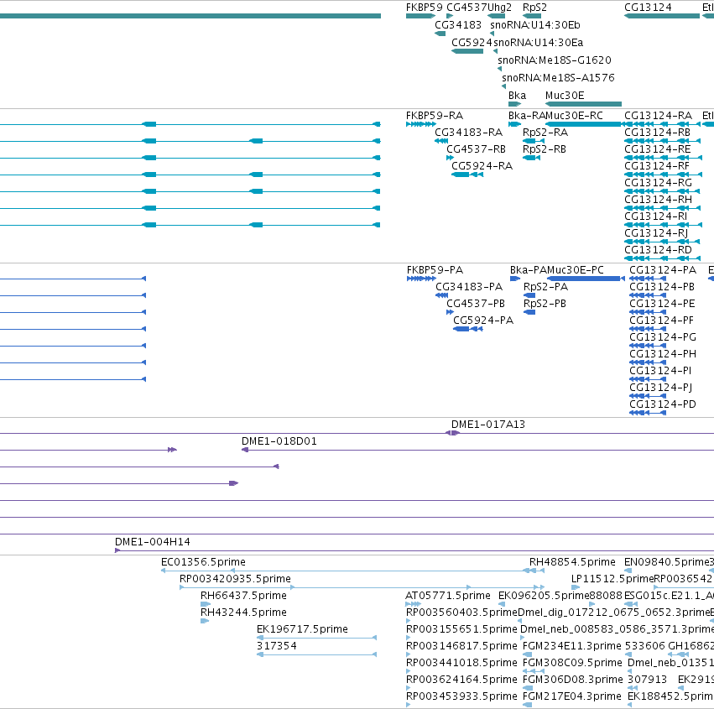Screen dimensions: 714x709
Task: Select the CG13124-RI transcript
Action: (x=663, y=225)
